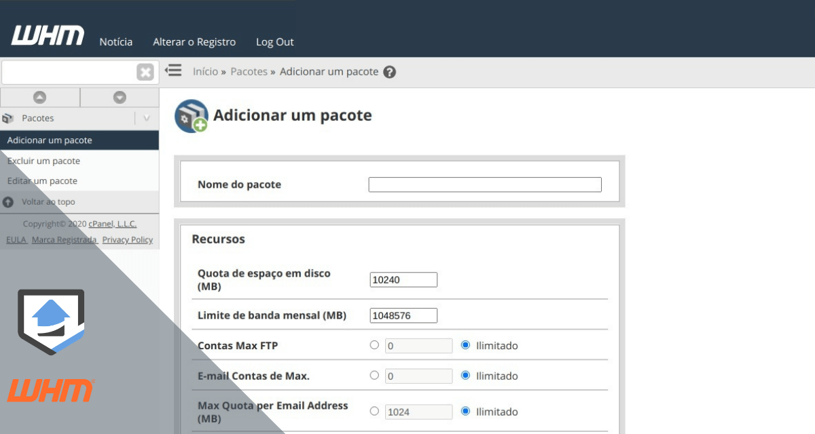Screen dimensions: 815x434
Task: Open the EULA link
Action: point(16,240)
